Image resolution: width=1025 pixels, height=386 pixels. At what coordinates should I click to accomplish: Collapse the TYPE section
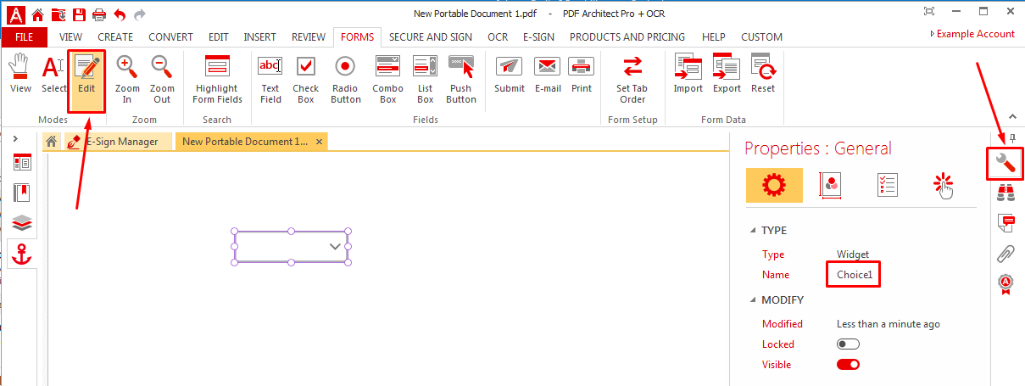click(754, 231)
